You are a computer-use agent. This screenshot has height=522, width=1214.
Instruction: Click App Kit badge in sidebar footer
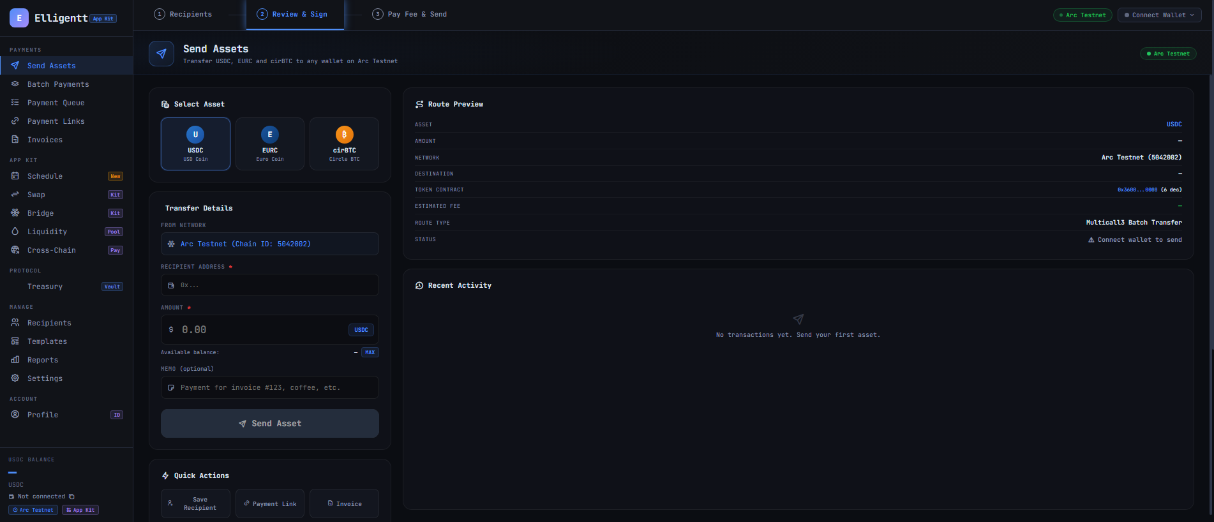[x=80, y=510]
